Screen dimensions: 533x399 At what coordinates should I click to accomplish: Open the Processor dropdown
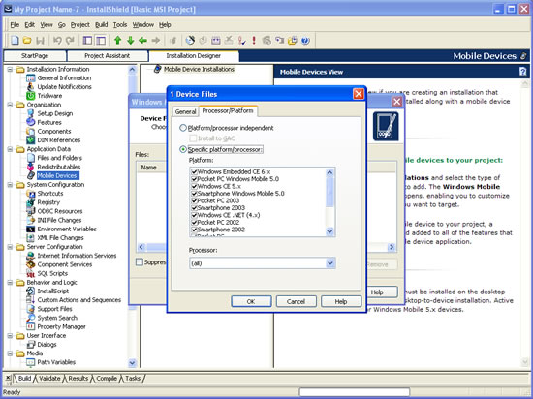[x=330, y=263]
